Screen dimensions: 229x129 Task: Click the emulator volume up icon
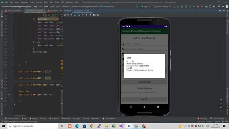pos(68,15)
